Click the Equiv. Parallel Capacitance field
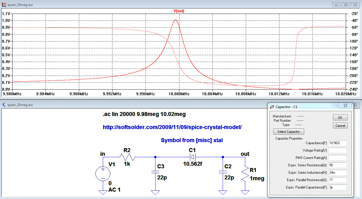The width and height of the screenshot is (362, 199). tap(338, 187)
